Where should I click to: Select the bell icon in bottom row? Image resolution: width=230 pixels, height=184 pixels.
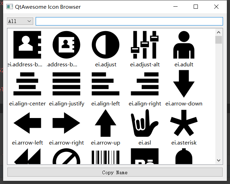coord(184,156)
